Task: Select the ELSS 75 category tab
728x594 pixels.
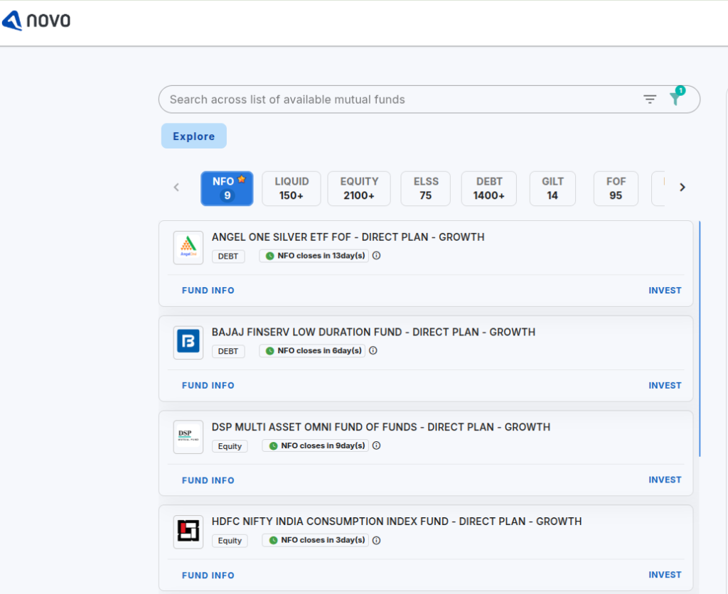Action: coord(425,188)
